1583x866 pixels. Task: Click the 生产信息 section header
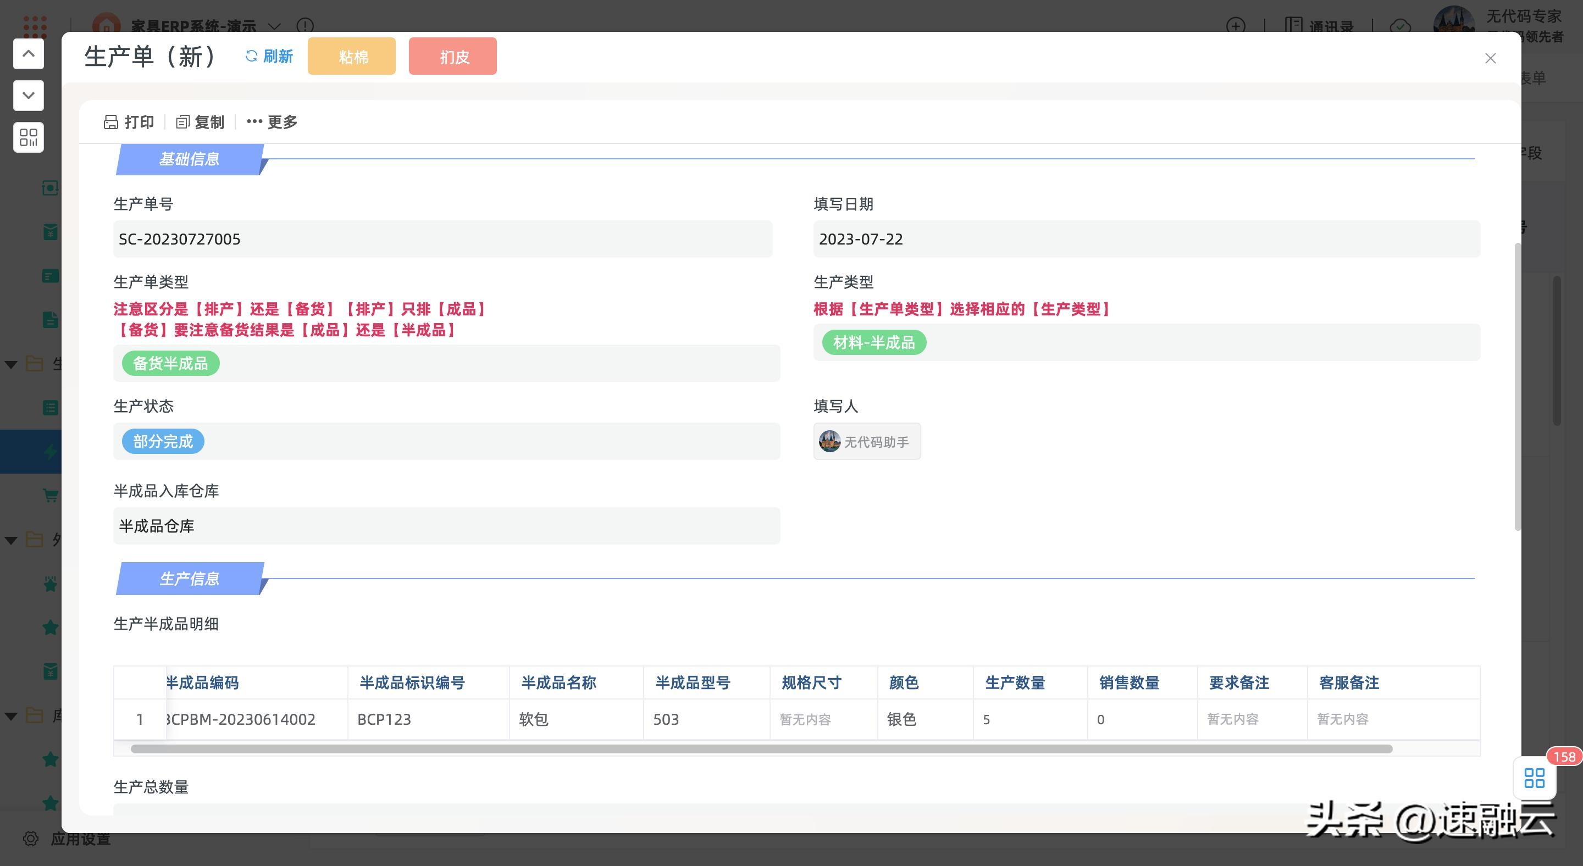(190, 579)
